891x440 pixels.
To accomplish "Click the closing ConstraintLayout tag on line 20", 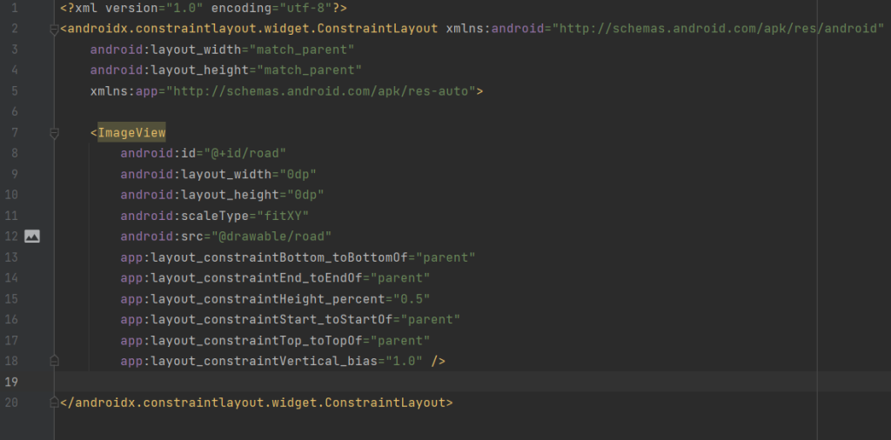I will pyautogui.click(x=257, y=403).
